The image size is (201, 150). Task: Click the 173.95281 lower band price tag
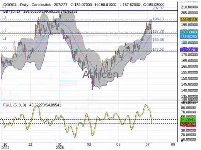tap(189, 50)
